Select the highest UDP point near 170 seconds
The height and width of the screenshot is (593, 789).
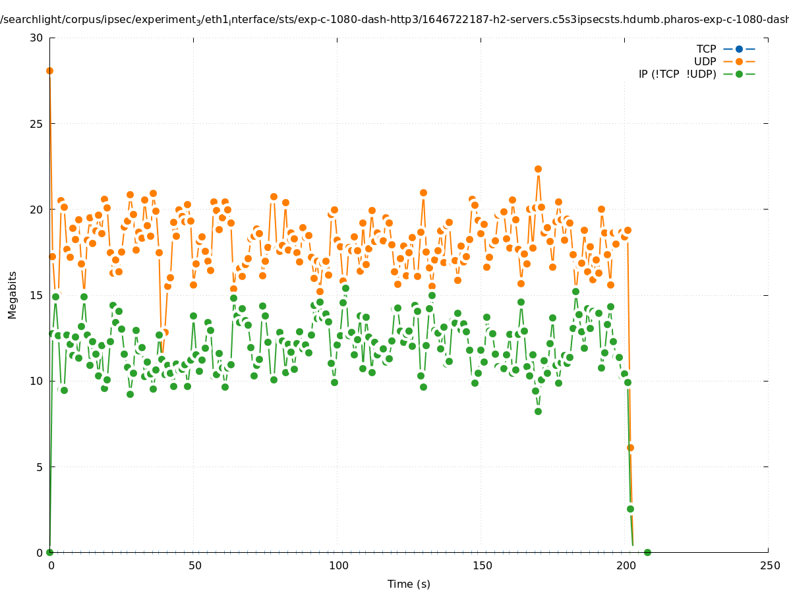pyautogui.click(x=538, y=169)
